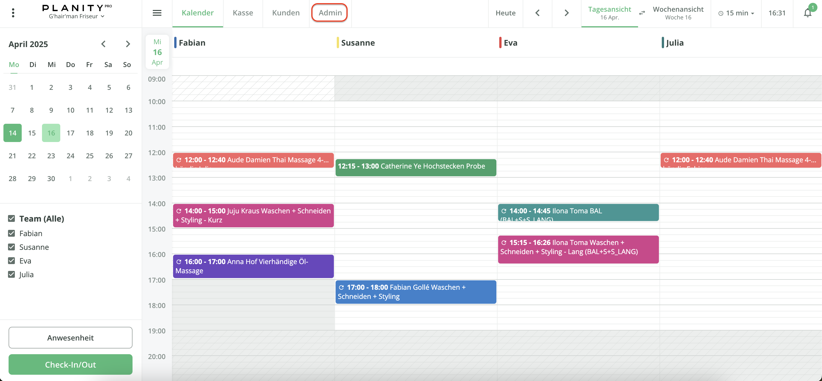
Task: Switch to Wochenansicht Woche 16
Action: (x=678, y=13)
